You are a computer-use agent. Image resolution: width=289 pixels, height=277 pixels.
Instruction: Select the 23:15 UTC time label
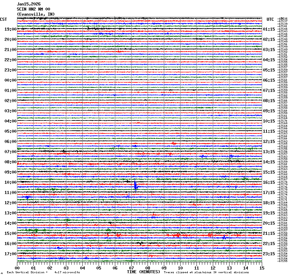(269, 254)
